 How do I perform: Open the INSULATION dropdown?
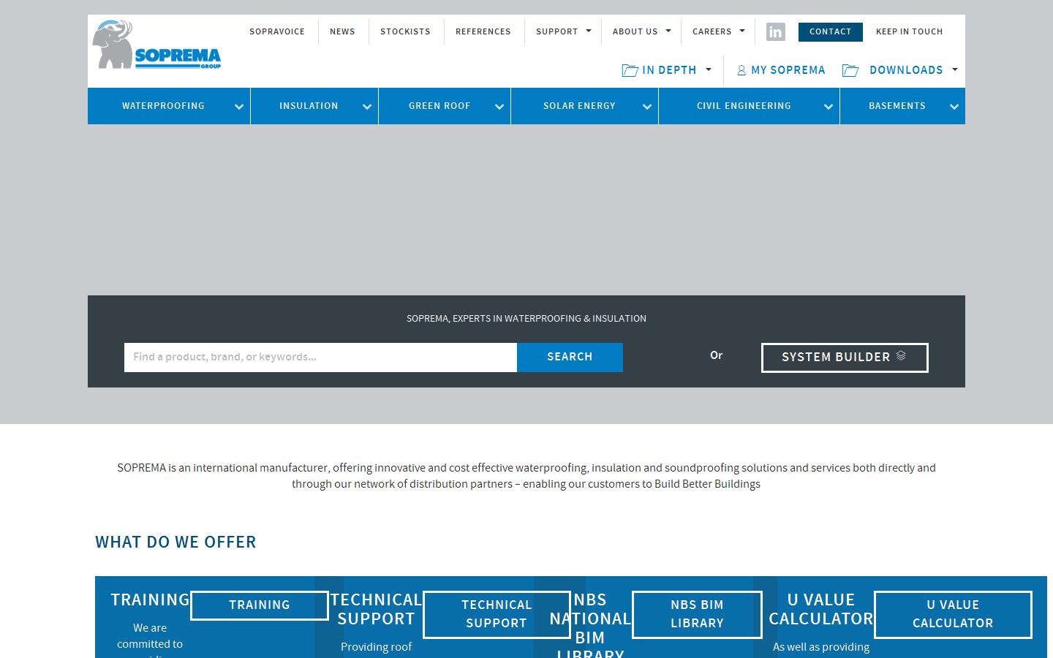tap(366, 107)
